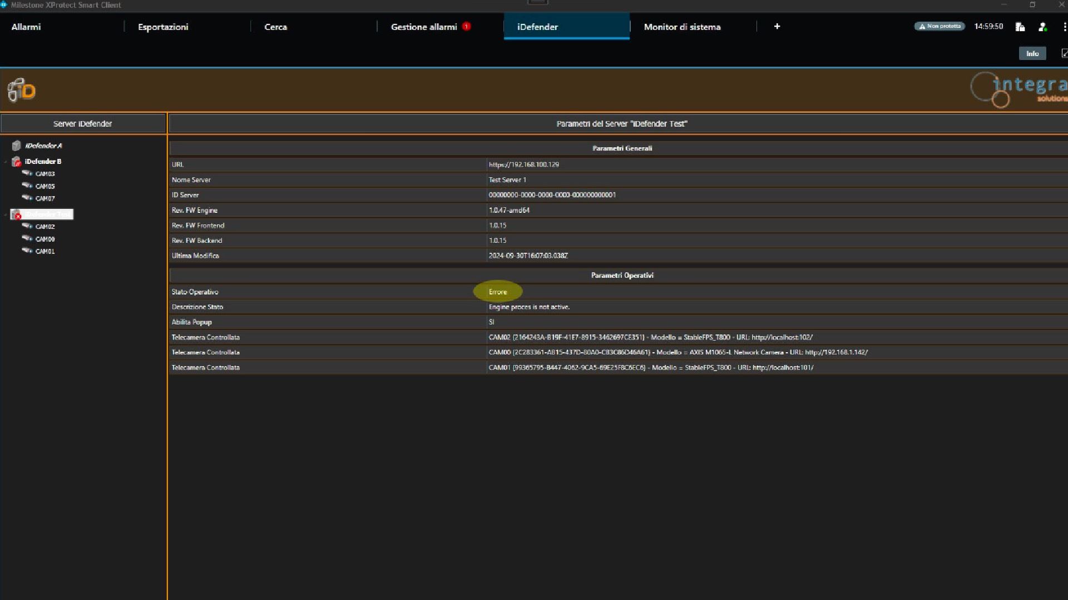1068x600 pixels.
Task: Click the Stato Operativo label
Action: [195, 292]
